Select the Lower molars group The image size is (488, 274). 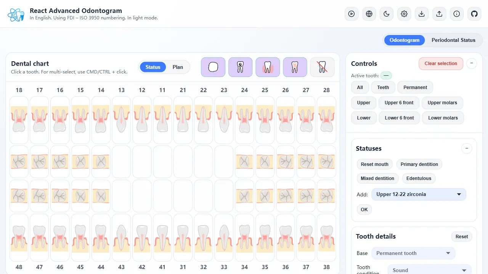(x=443, y=118)
